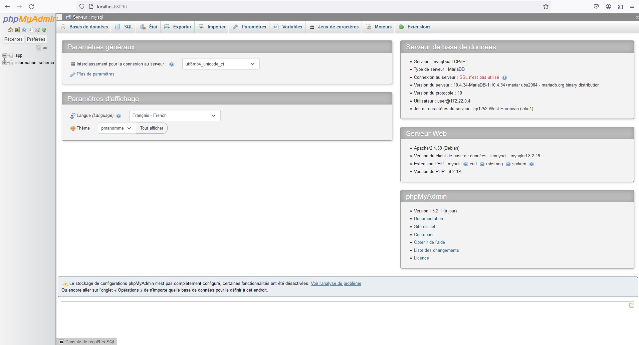
Task: Click the Récentes button
Action: [13, 39]
